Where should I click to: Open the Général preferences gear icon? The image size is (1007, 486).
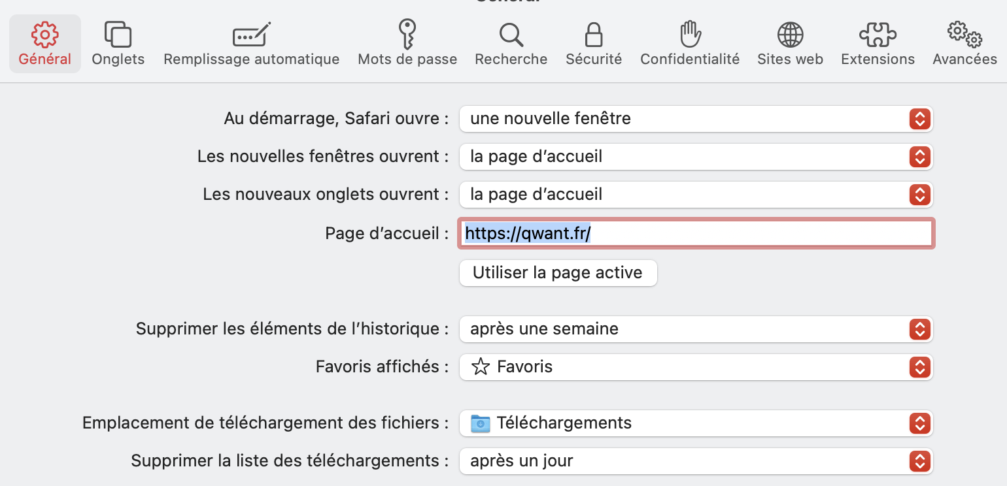44,35
